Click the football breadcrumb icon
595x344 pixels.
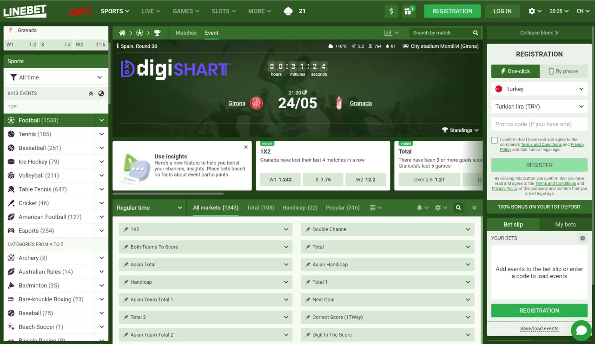point(139,33)
